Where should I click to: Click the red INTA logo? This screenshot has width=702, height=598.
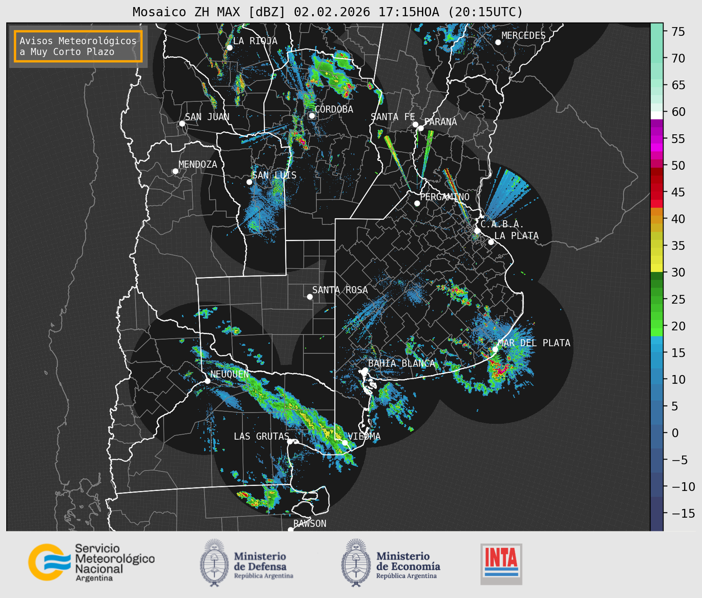point(501,563)
